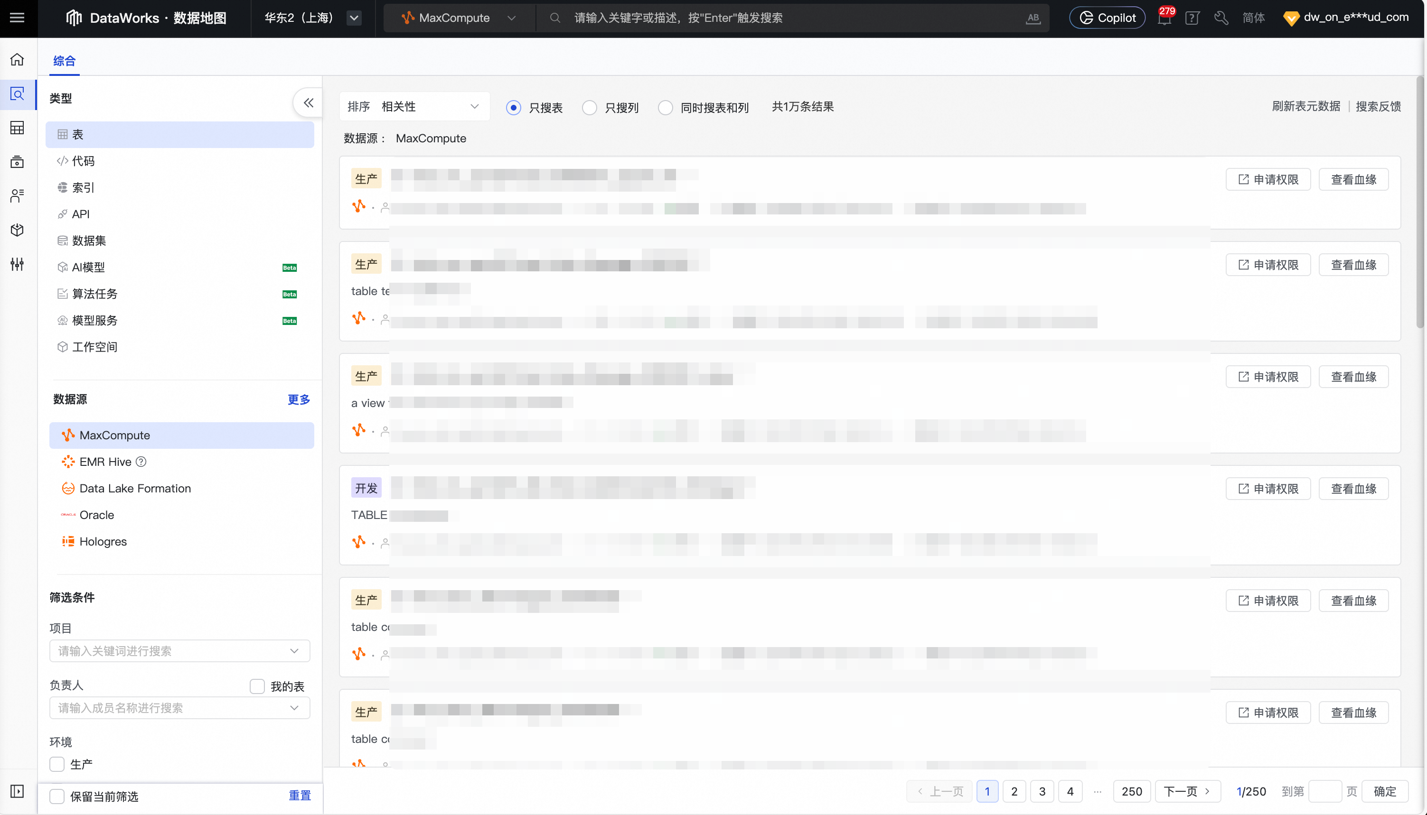The image size is (1427, 815).
Task: Open the wrench tools icon in header
Action: pos(1221,18)
